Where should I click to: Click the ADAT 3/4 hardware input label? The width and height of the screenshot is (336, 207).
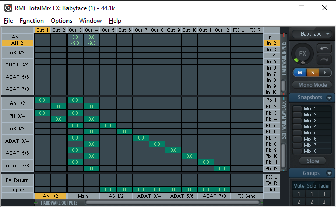click(x=17, y=65)
